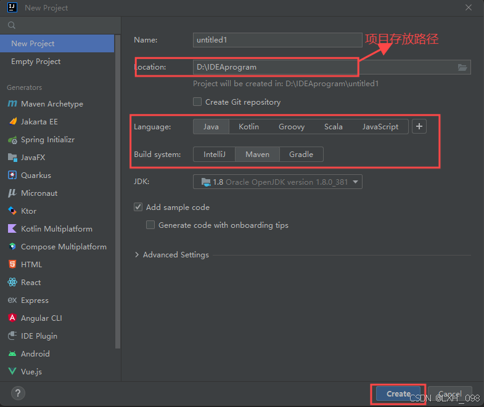Click the Ktor icon
The image size is (484, 407).
pyautogui.click(x=12, y=211)
